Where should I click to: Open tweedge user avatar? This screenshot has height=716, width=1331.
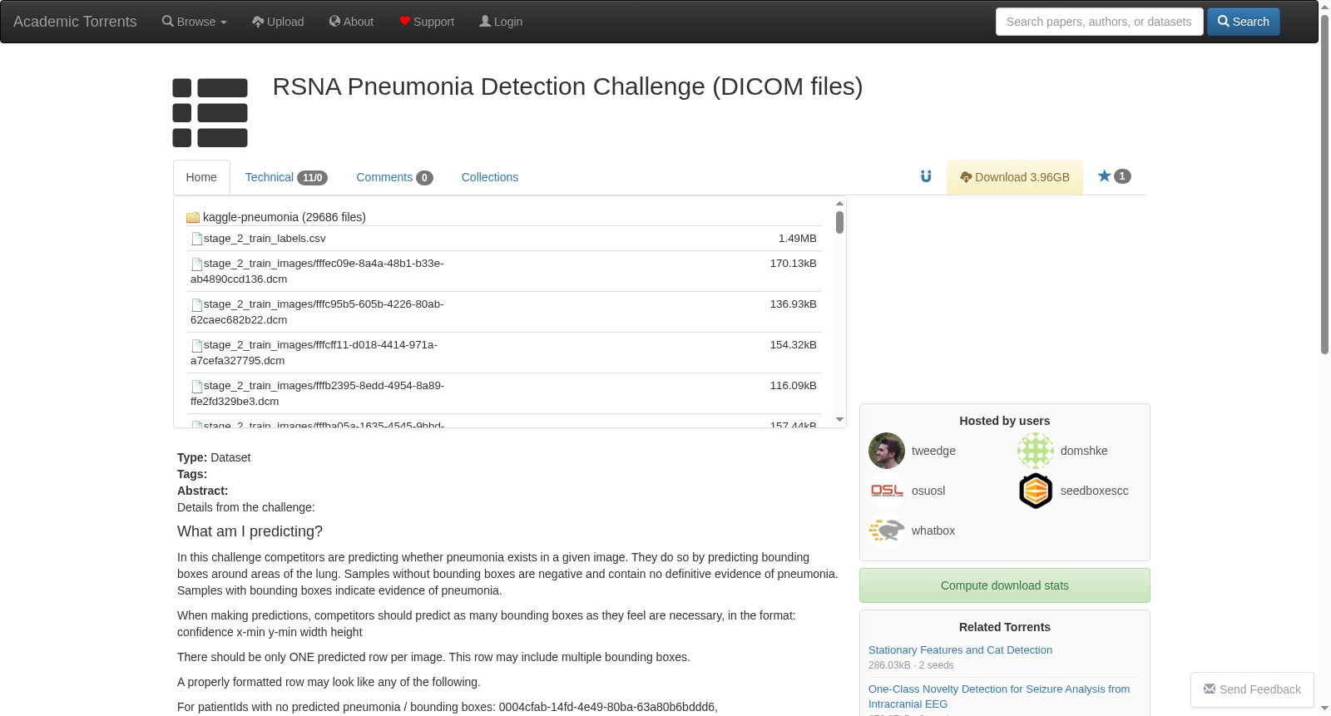tap(887, 451)
